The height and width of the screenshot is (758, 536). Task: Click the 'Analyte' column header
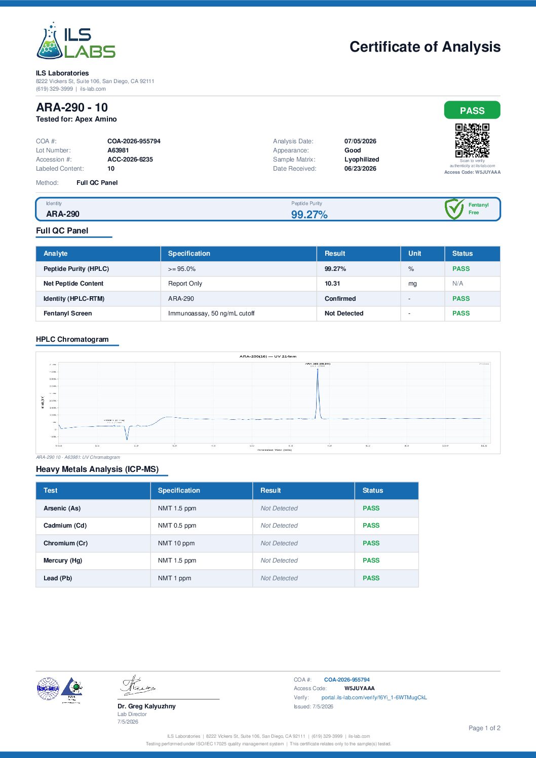55,254
